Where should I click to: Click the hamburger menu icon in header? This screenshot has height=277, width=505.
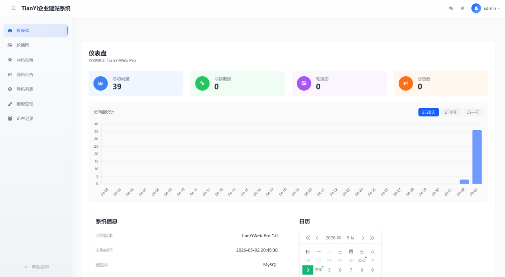[14, 8]
